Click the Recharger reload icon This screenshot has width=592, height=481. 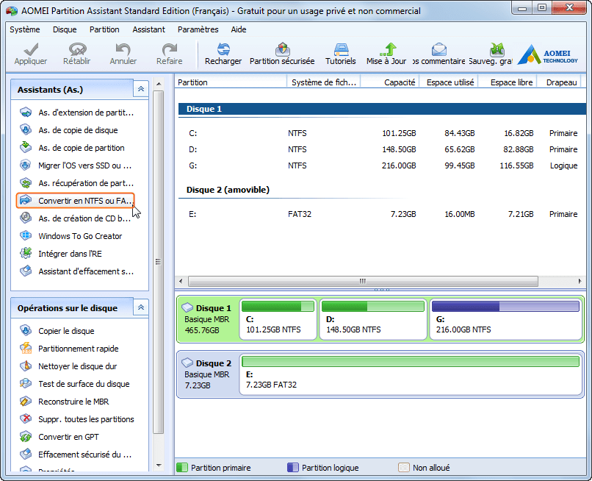pyautogui.click(x=223, y=49)
